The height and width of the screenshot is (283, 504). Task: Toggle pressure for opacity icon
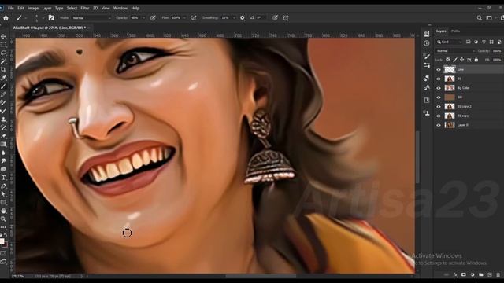[x=153, y=18]
